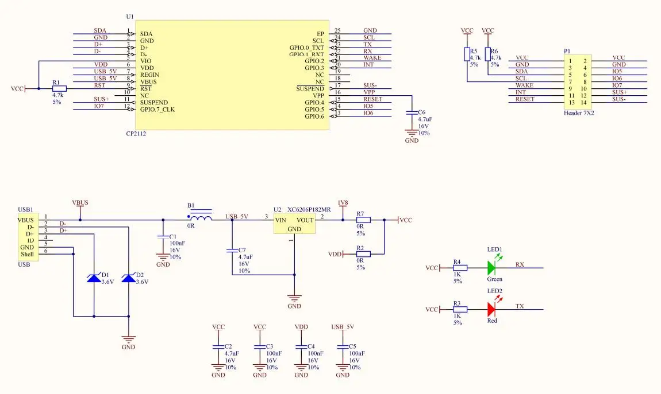This screenshot has height=394, width=661.
Task: Select the B1 inductor coil symbol
Action: pos(199,219)
